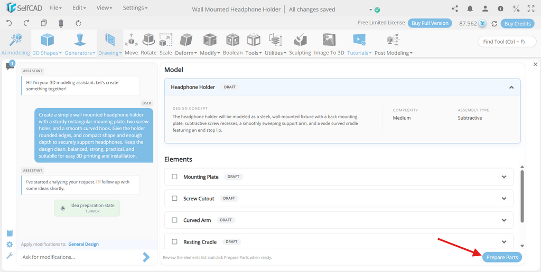
Task: Open the Boolean tool
Action: coord(233,40)
